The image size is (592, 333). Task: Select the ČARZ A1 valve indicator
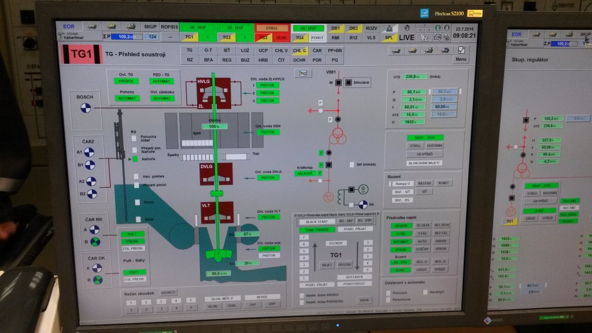pyautogui.click(x=90, y=152)
